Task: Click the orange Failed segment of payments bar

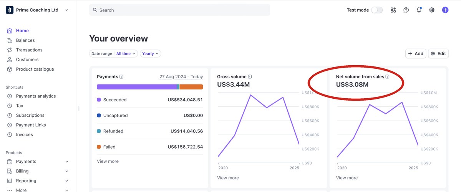Action: coord(191,87)
